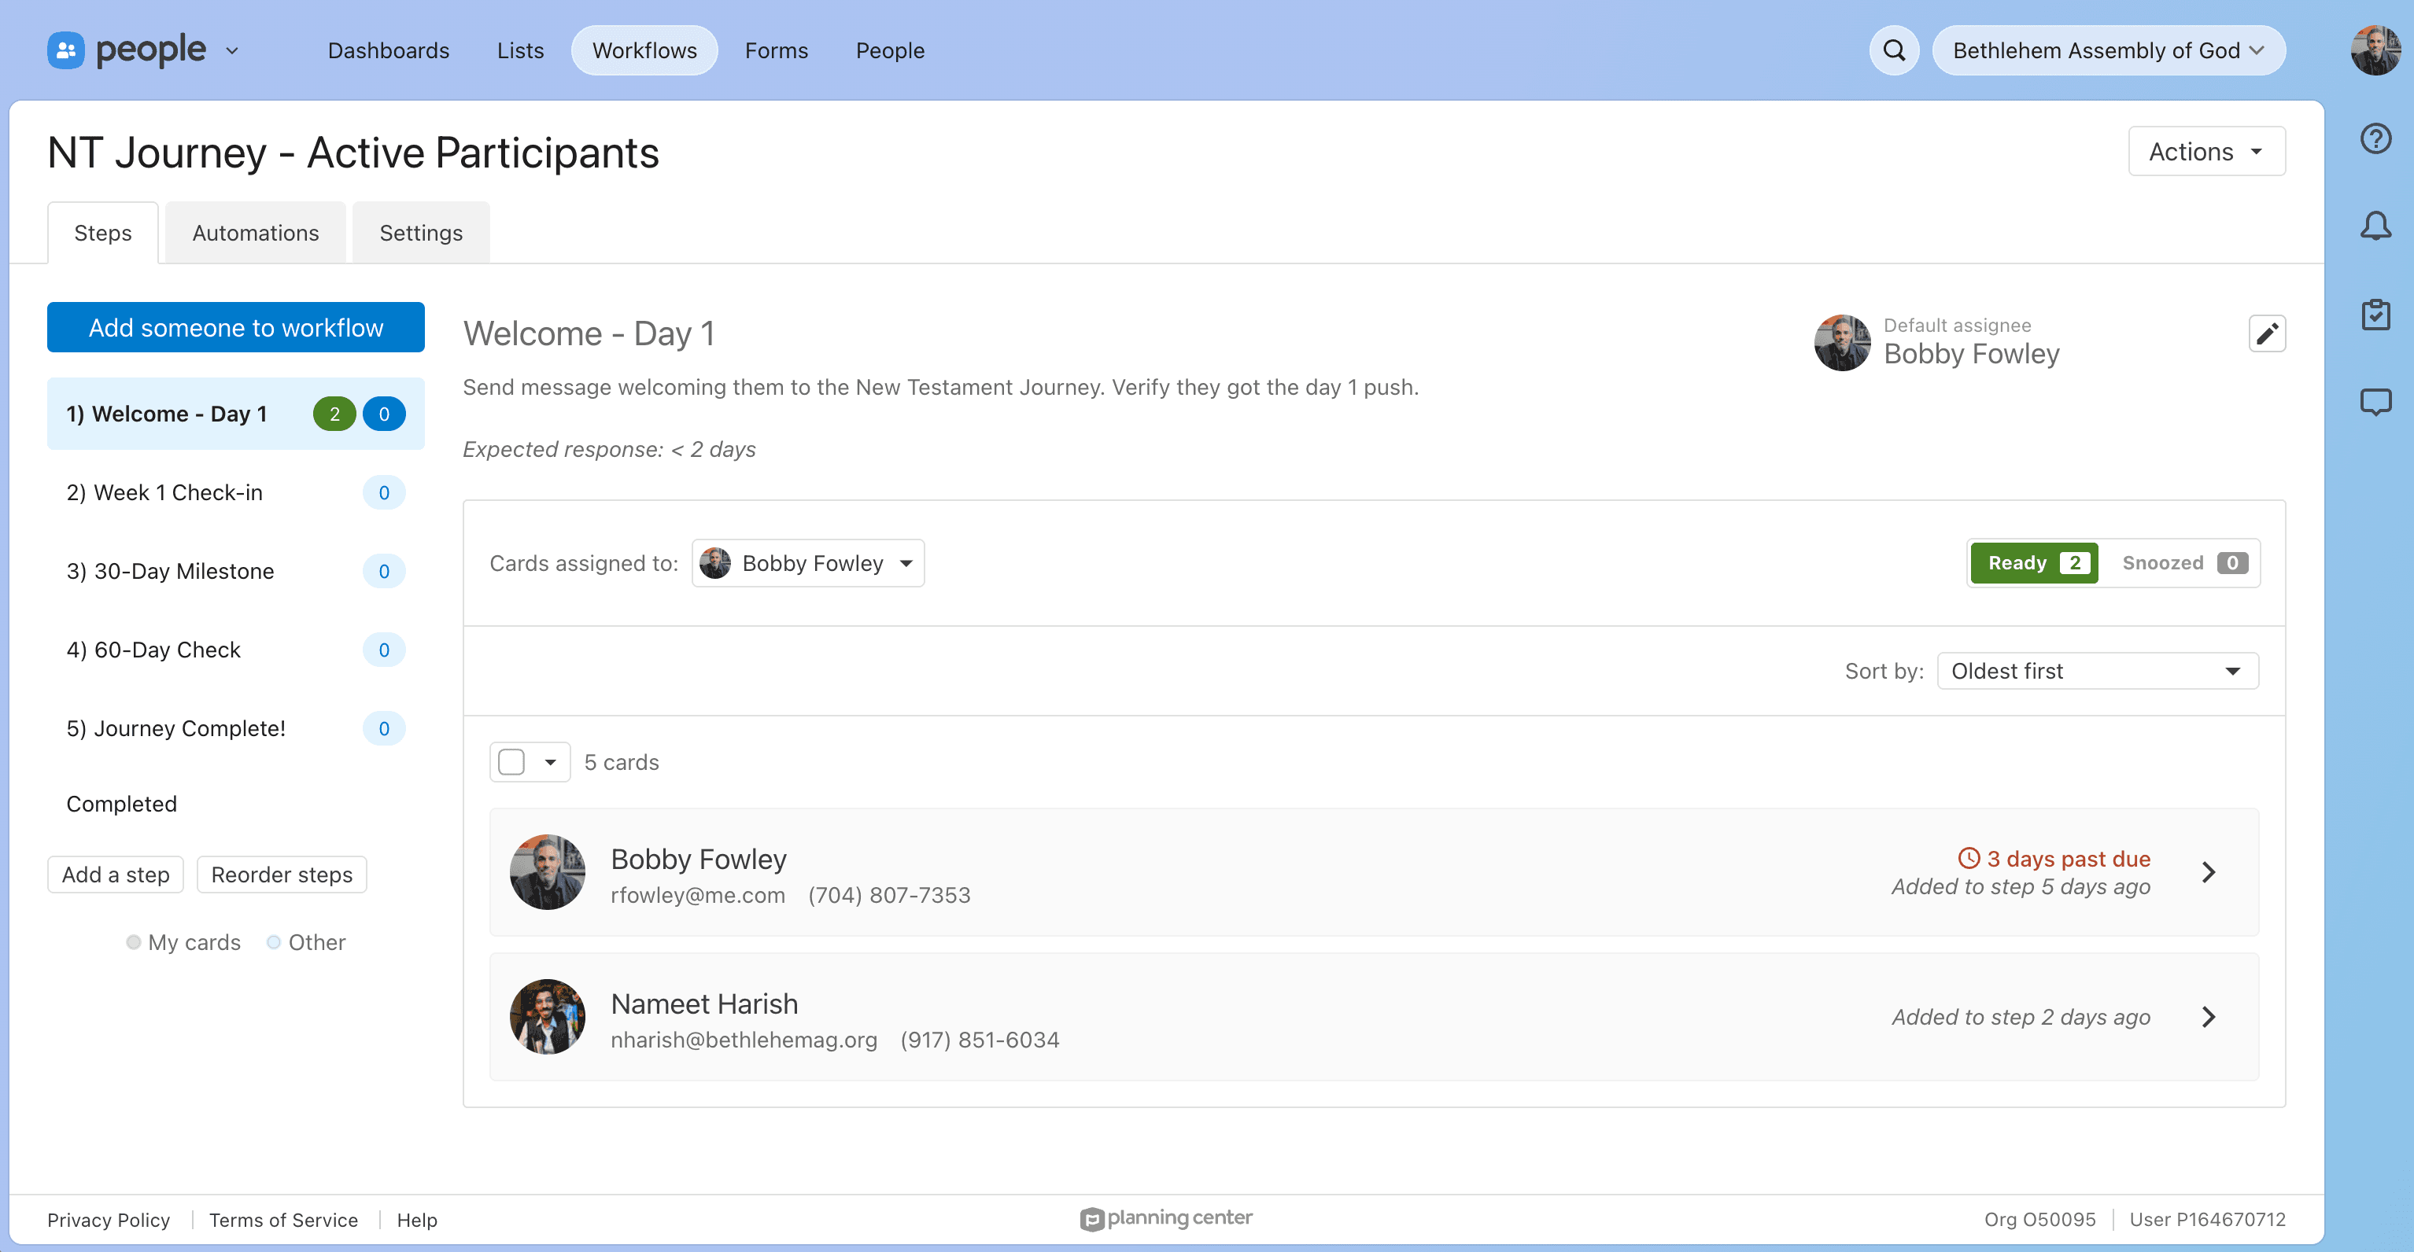The image size is (2414, 1252).
Task: Open Bobby Fowley card chevron arrow
Action: (2209, 872)
